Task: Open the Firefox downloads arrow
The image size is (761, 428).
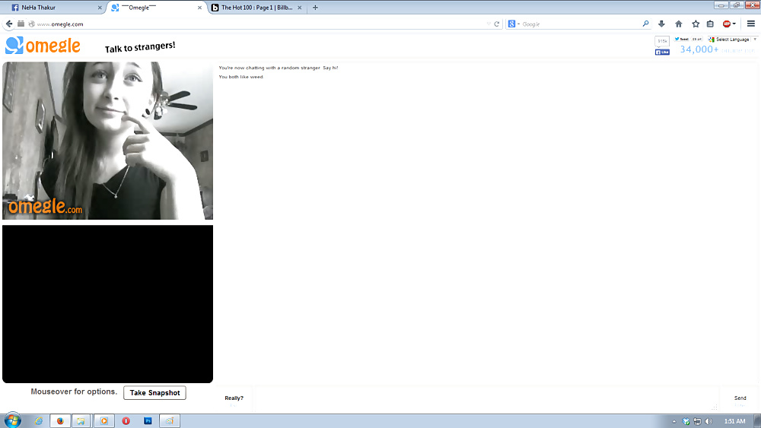Action: 661,24
